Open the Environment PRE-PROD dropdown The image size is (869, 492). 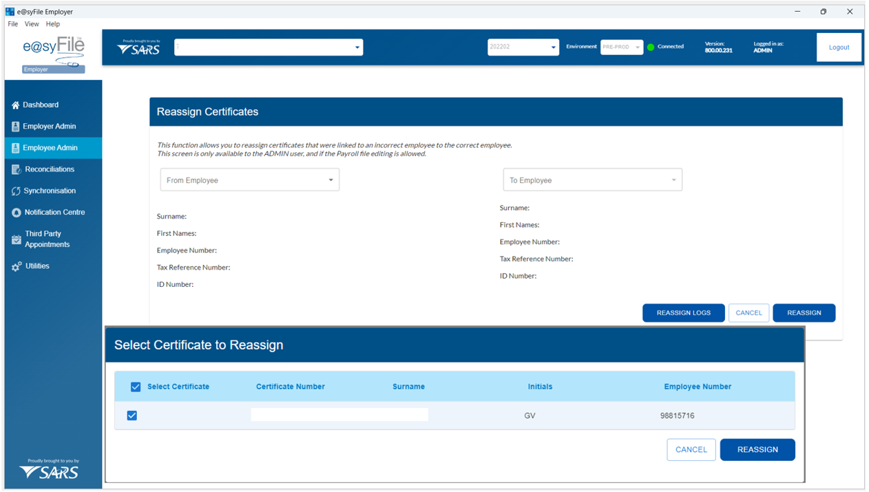point(621,47)
